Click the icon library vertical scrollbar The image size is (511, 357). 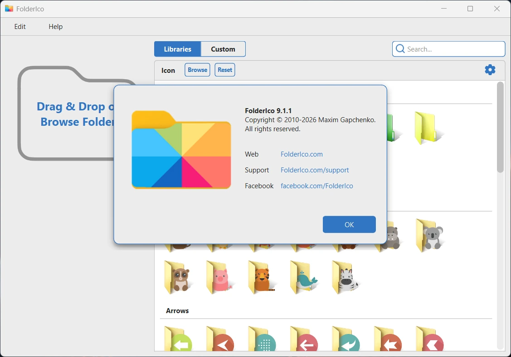[500, 127]
